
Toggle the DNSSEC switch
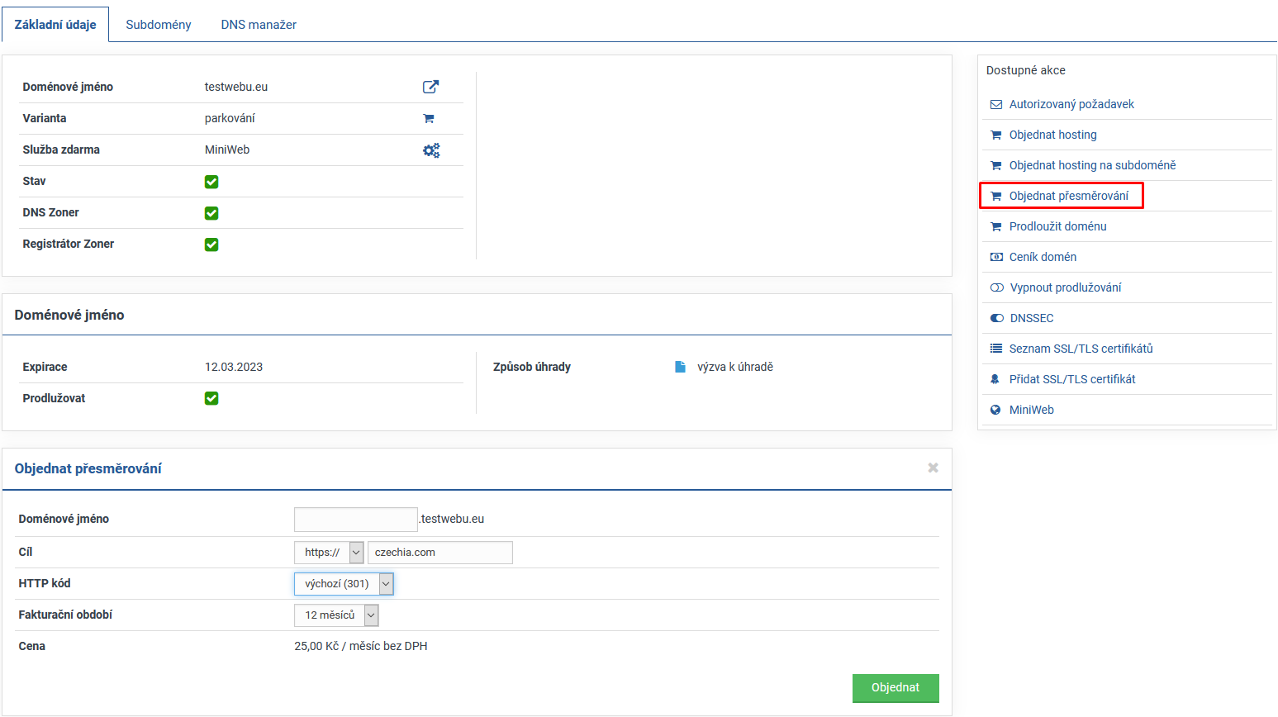pos(997,318)
